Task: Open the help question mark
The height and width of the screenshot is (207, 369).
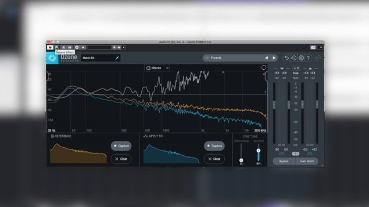Action: [x=308, y=58]
